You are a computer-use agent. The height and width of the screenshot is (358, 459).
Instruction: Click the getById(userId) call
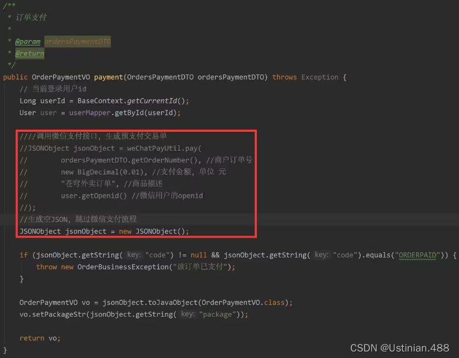[145, 113]
